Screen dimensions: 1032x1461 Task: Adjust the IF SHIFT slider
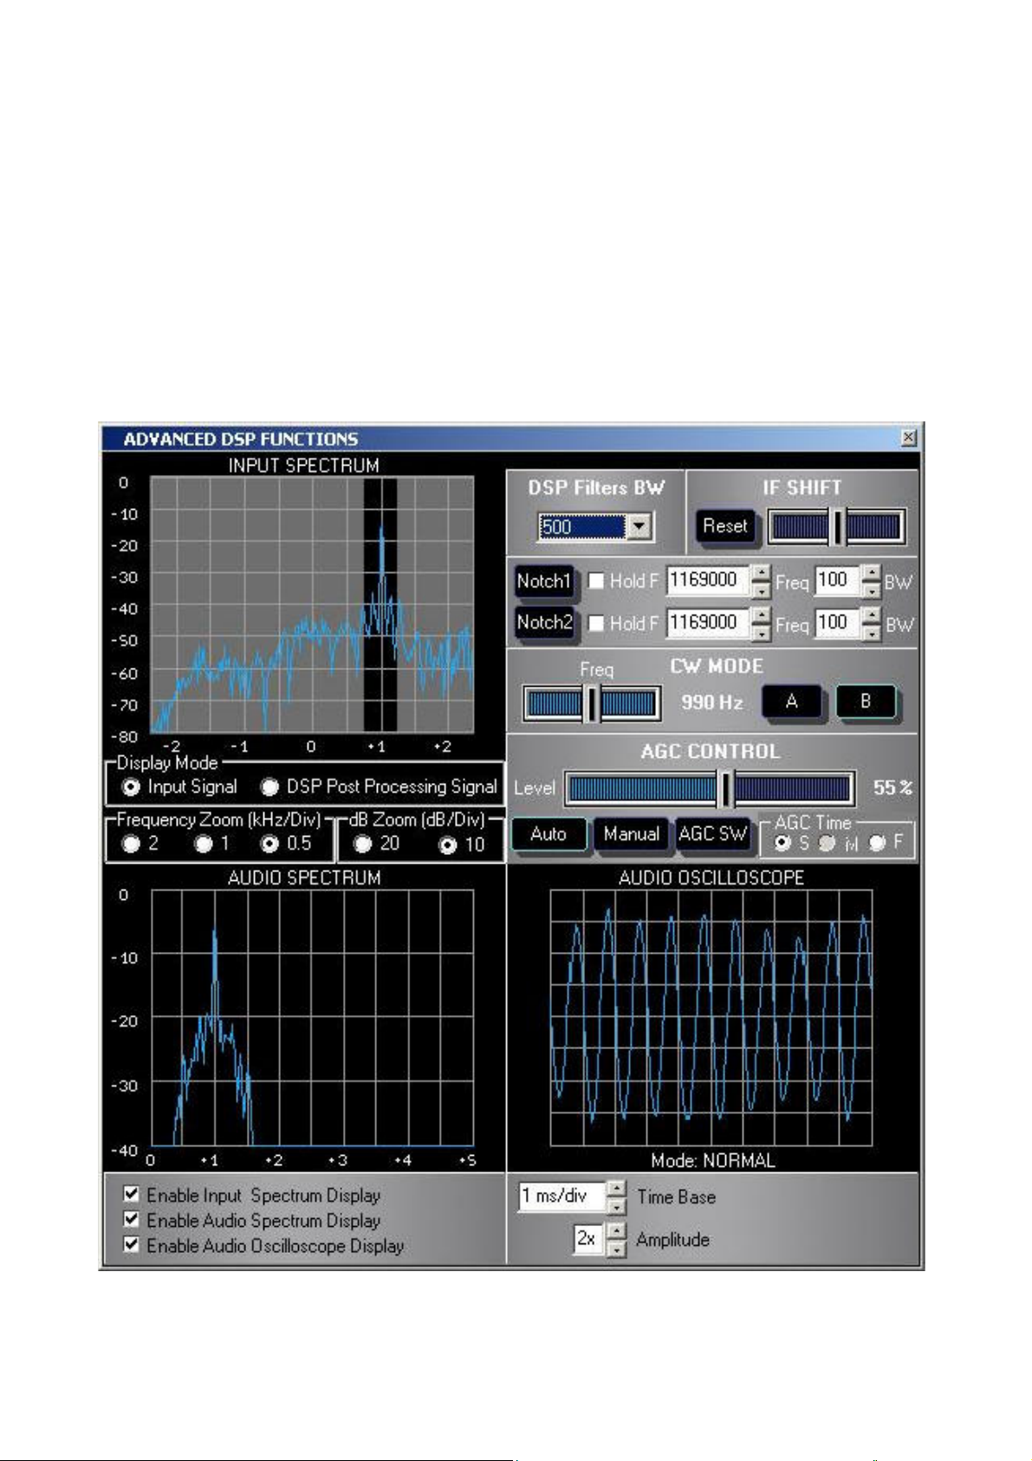[837, 527]
